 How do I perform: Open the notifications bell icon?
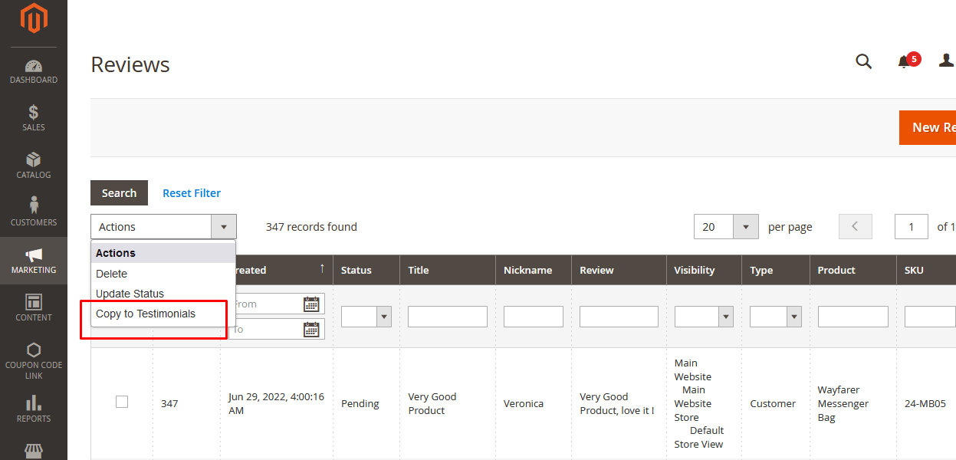[905, 62]
